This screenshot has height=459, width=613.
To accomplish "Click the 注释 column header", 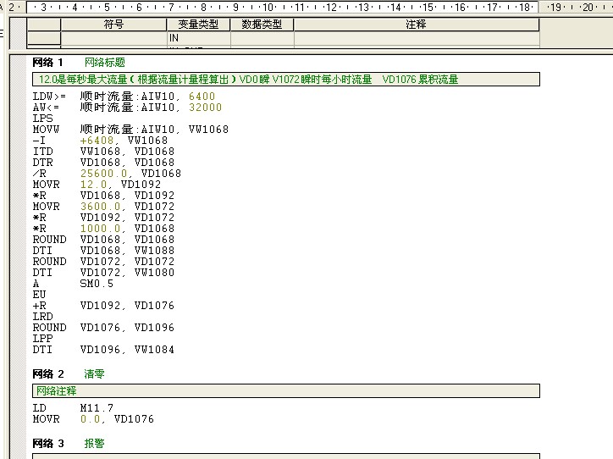I will click(x=416, y=25).
